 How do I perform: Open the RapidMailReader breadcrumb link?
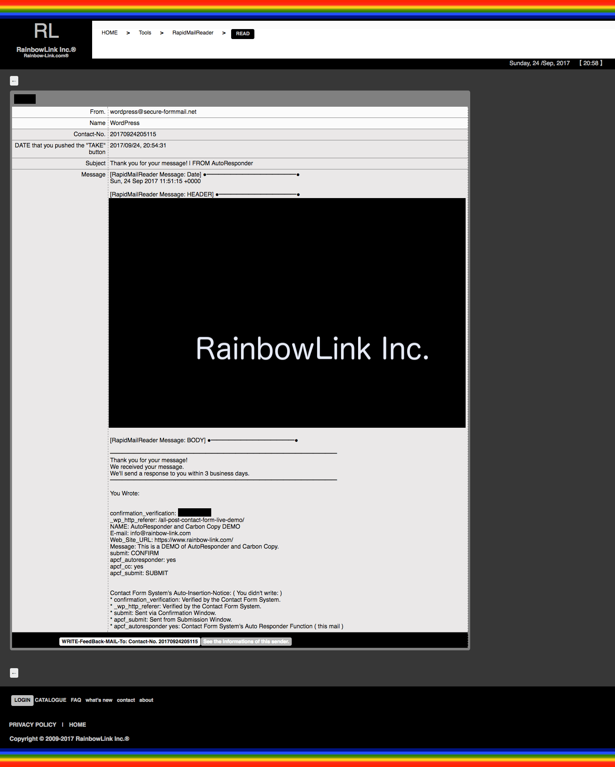(x=193, y=33)
